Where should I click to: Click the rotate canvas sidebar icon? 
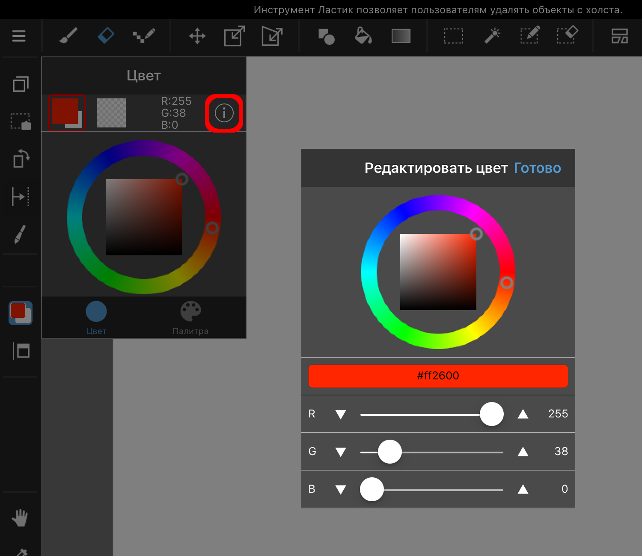pos(21,159)
